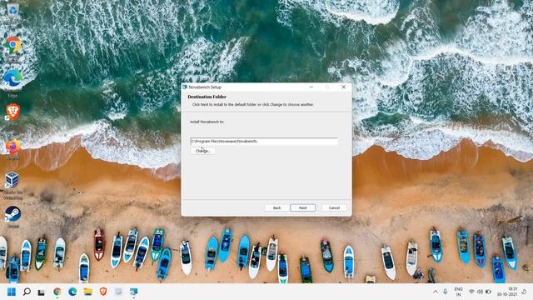Open Google Chrome from the desktop shortcut
This screenshot has height=300, width=533.
[x=13, y=44]
